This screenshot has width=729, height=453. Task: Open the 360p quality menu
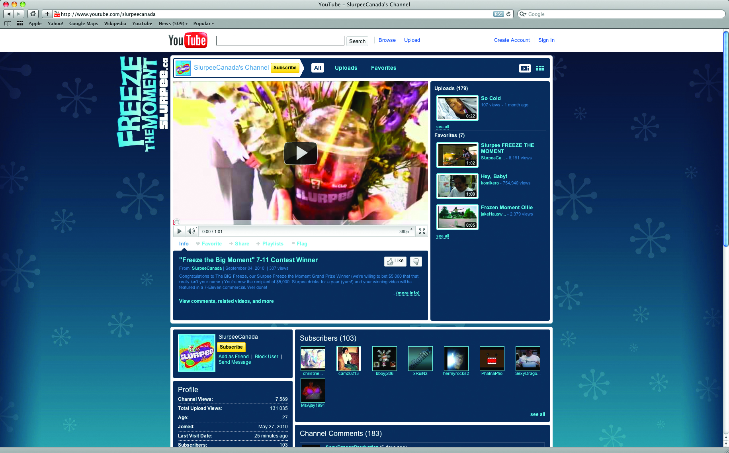point(406,231)
